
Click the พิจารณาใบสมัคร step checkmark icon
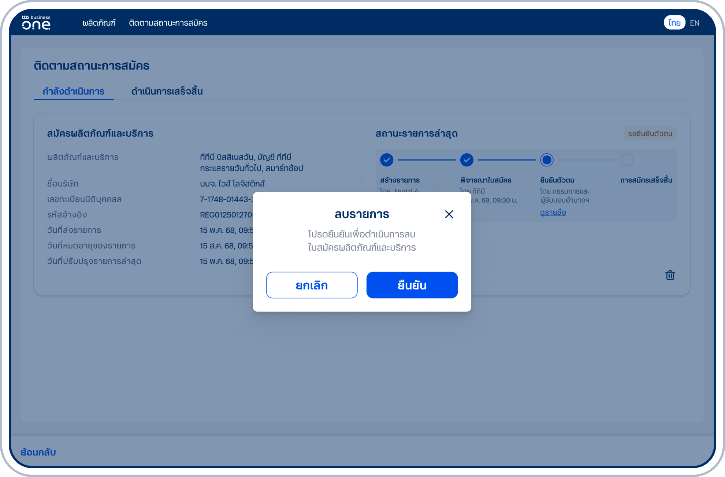pos(466,160)
